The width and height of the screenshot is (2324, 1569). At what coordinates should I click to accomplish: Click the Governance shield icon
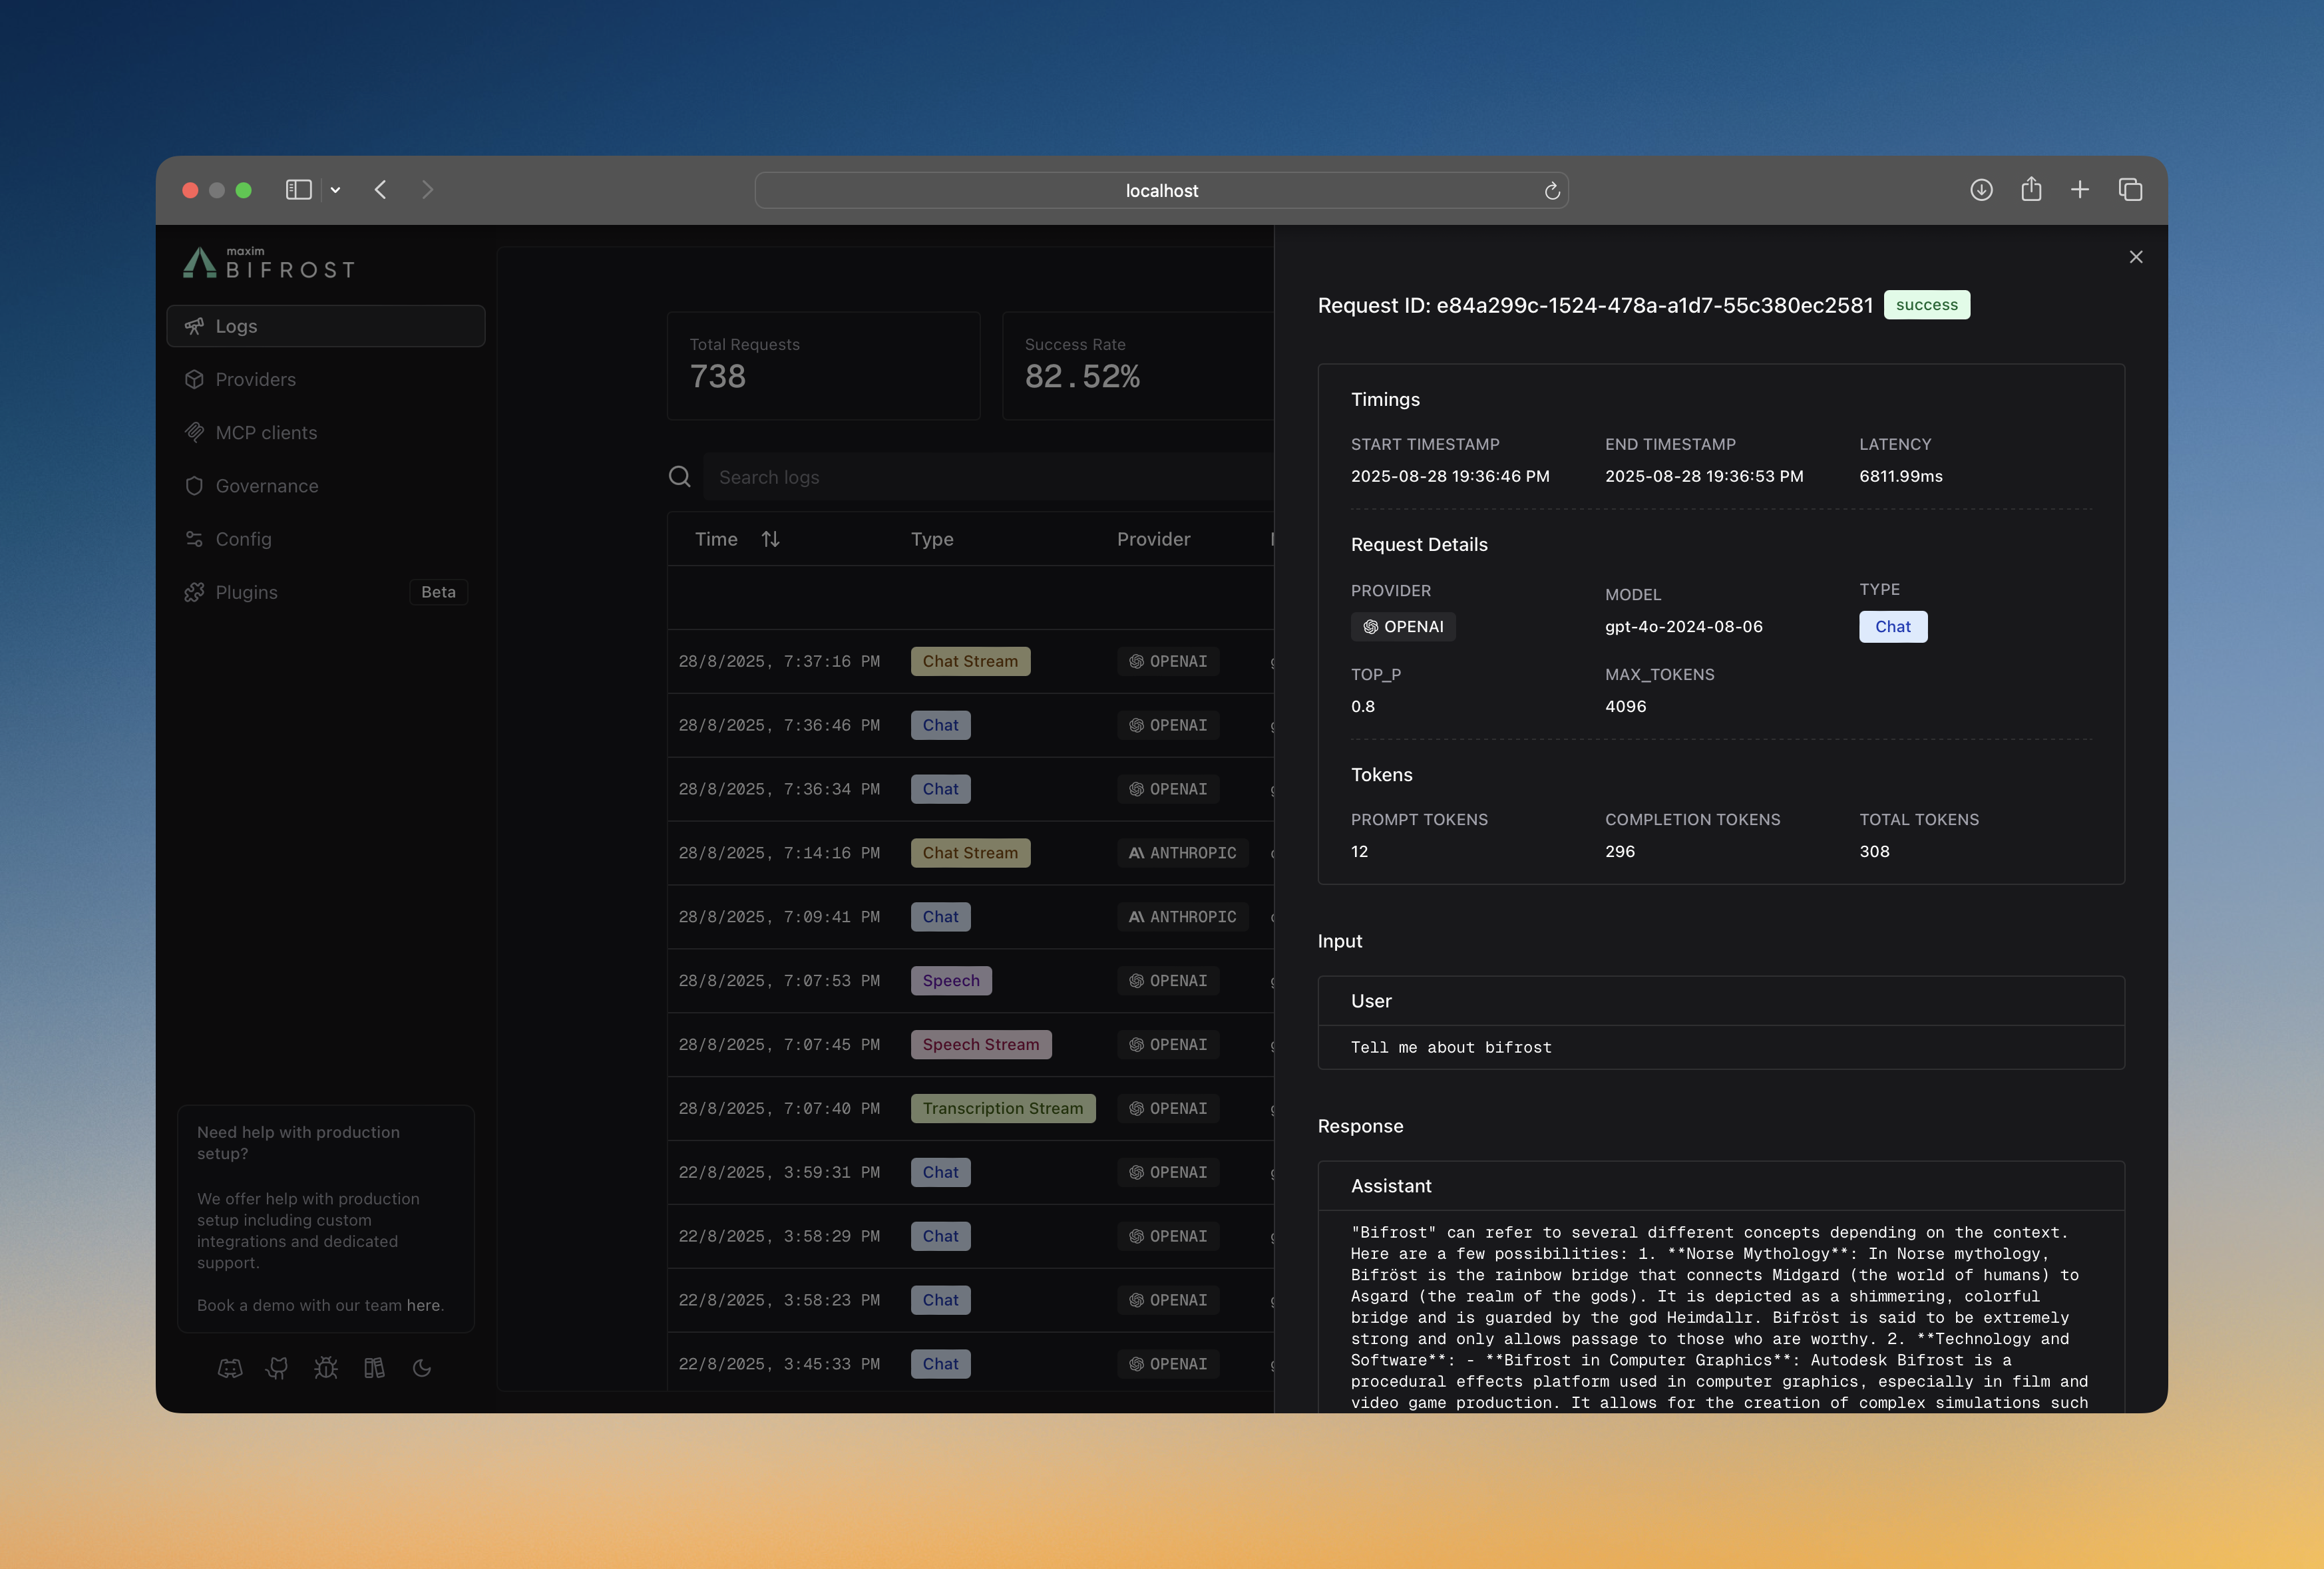pos(195,486)
